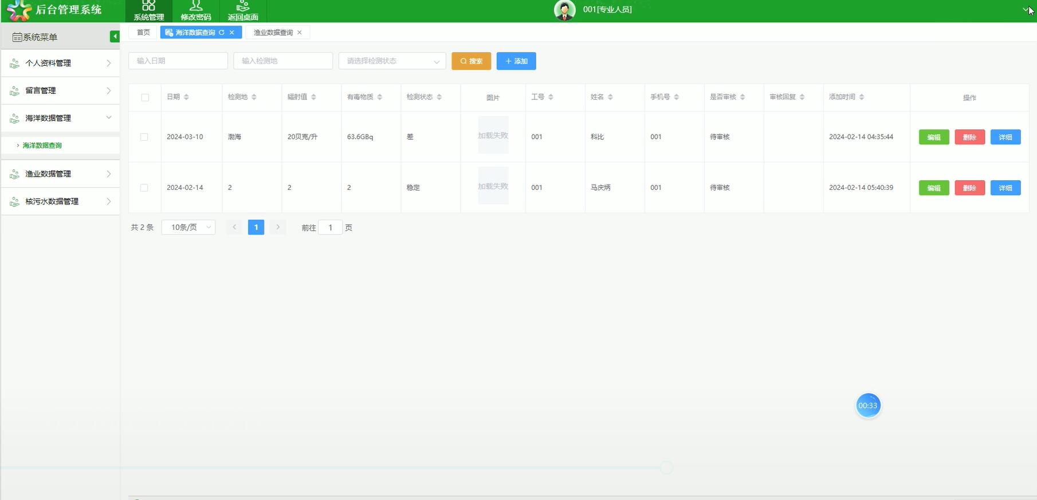Go to next page arrow in pagination
The width and height of the screenshot is (1037, 500).
coord(278,227)
